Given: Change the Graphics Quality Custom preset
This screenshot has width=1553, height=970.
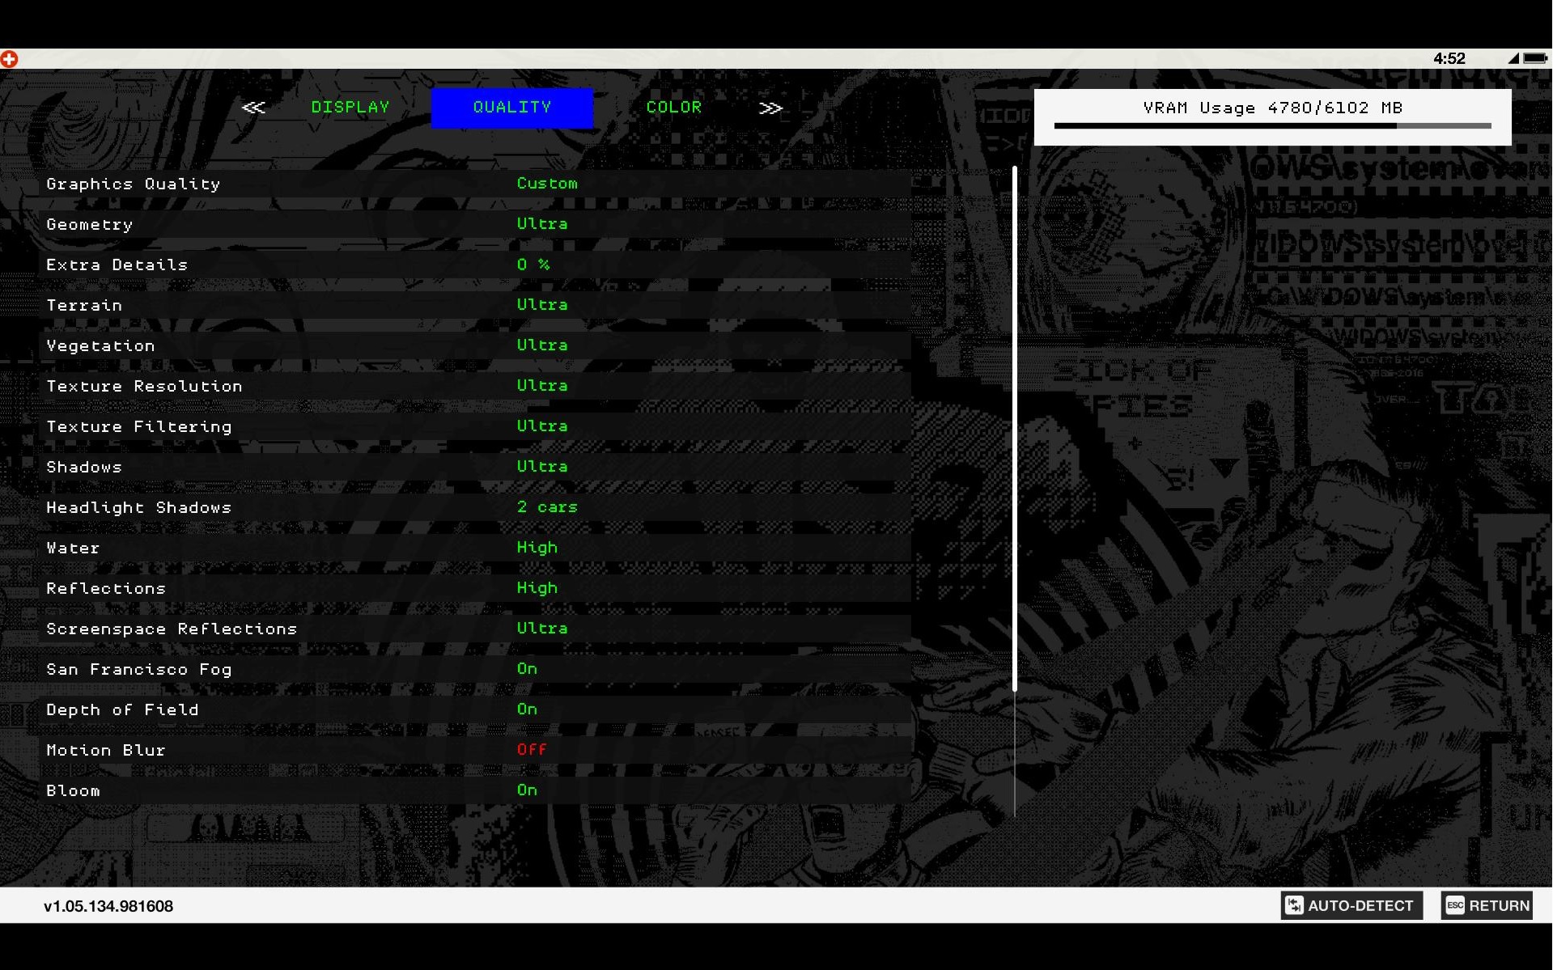Looking at the screenshot, I should click(547, 184).
